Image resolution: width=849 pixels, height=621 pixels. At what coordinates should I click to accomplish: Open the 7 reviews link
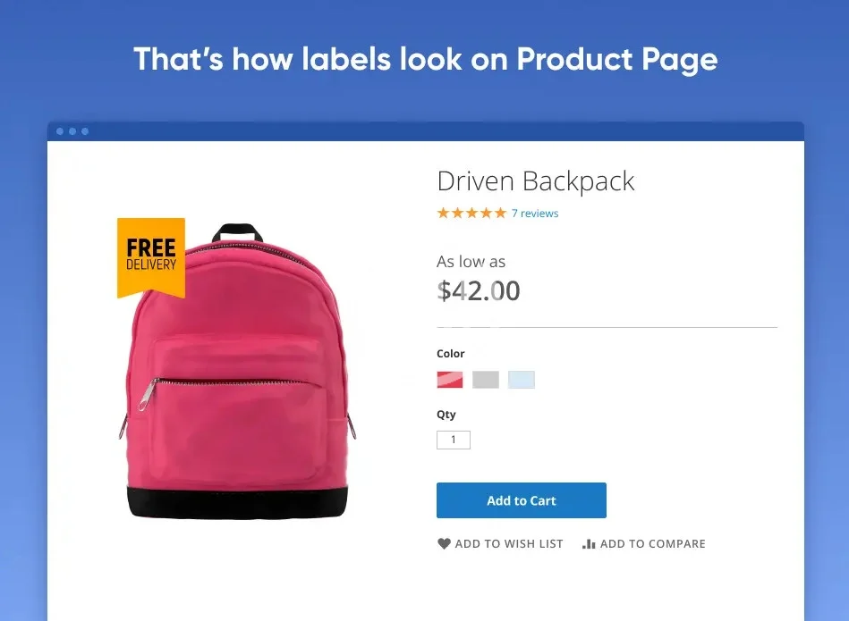click(x=535, y=214)
